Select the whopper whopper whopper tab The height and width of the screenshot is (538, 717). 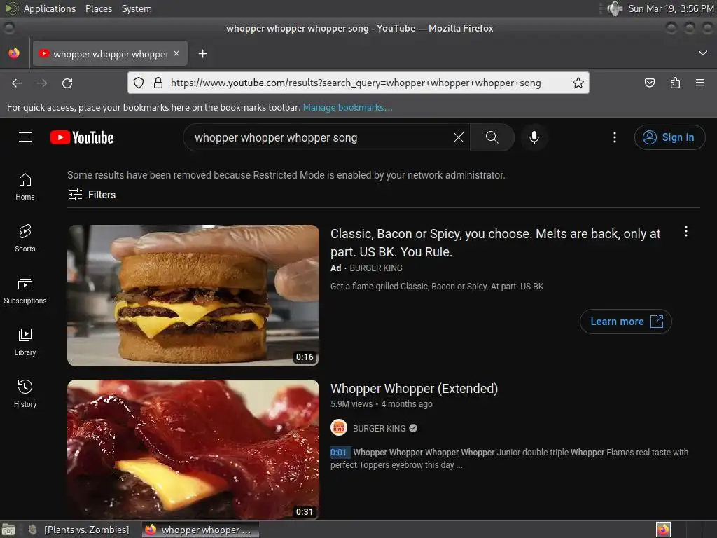click(110, 54)
